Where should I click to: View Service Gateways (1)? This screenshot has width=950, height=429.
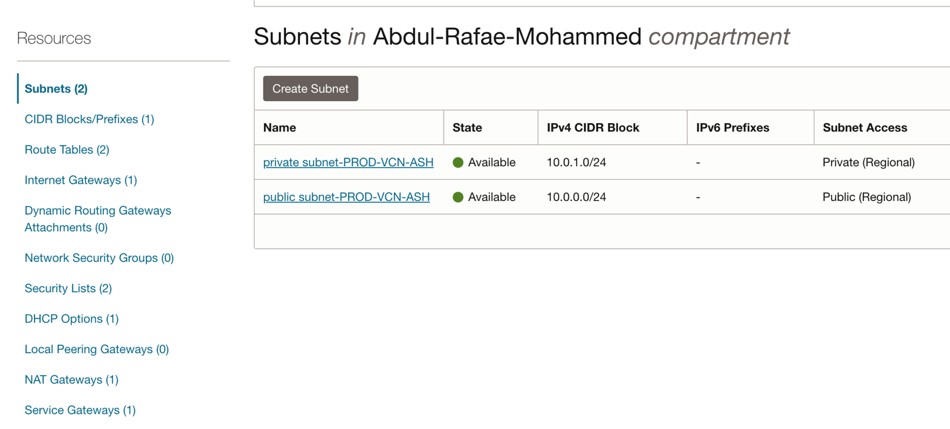tap(80, 410)
